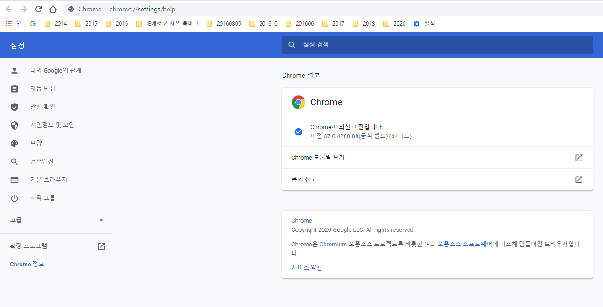Screen dimensions: 603x307
Task: Open the 2017 bookmark folder
Action: [x=333, y=23]
